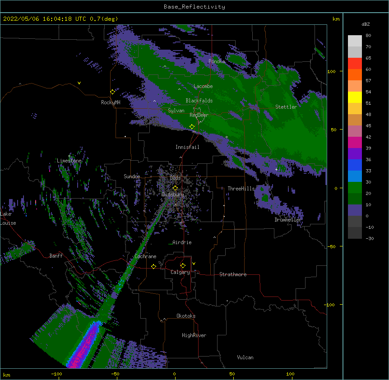Image resolution: width=389 pixels, height=380 pixels.
Task: Click the 80 dBZ white legend swatch
Action: coord(355,41)
